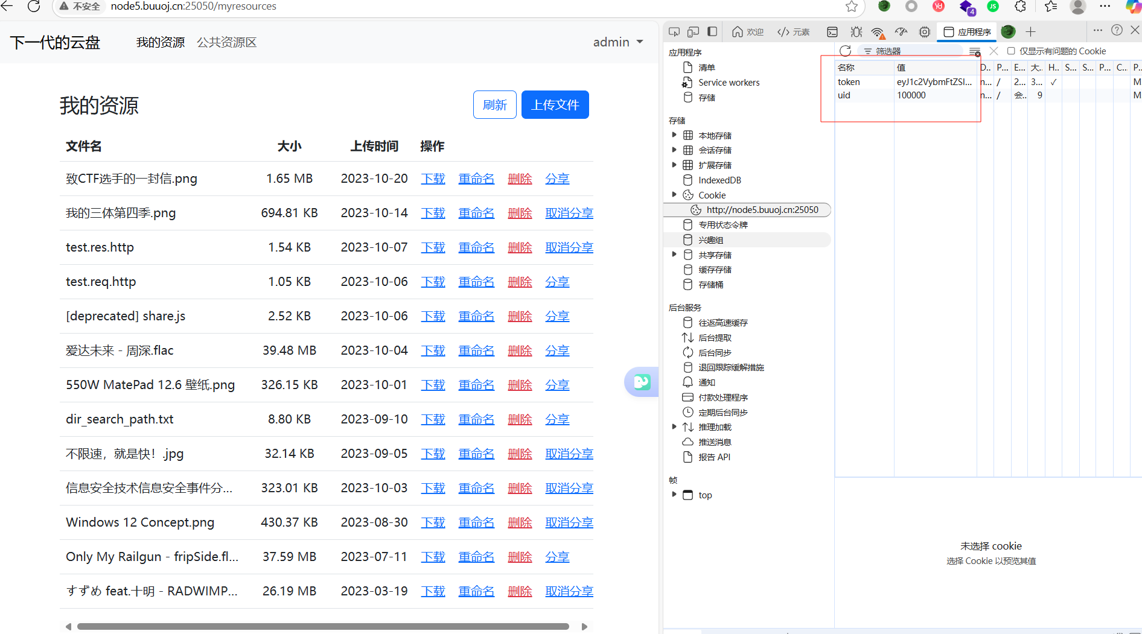1142x634 pixels.
Task: Open the browser settings ellipsis menu
Action: (1105, 6)
